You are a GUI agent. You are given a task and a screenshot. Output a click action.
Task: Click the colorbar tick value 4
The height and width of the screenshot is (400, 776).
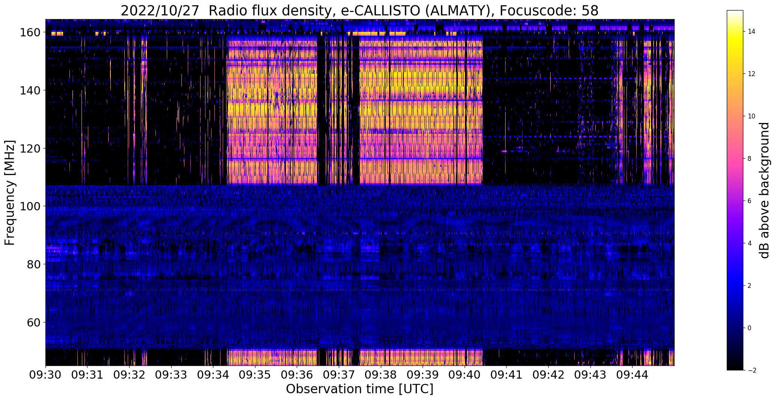750,243
